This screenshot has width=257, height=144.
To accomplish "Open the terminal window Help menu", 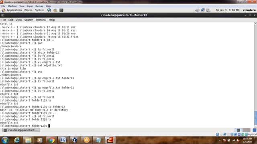I will coord(52,20).
